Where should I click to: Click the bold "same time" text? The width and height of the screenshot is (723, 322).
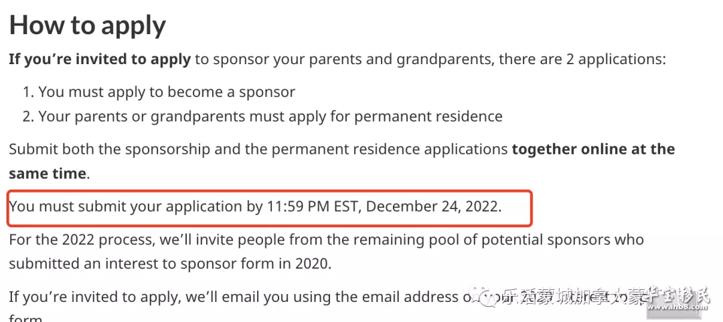48,174
